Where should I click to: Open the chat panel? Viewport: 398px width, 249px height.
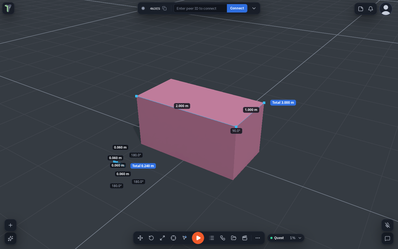tap(387, 238)
